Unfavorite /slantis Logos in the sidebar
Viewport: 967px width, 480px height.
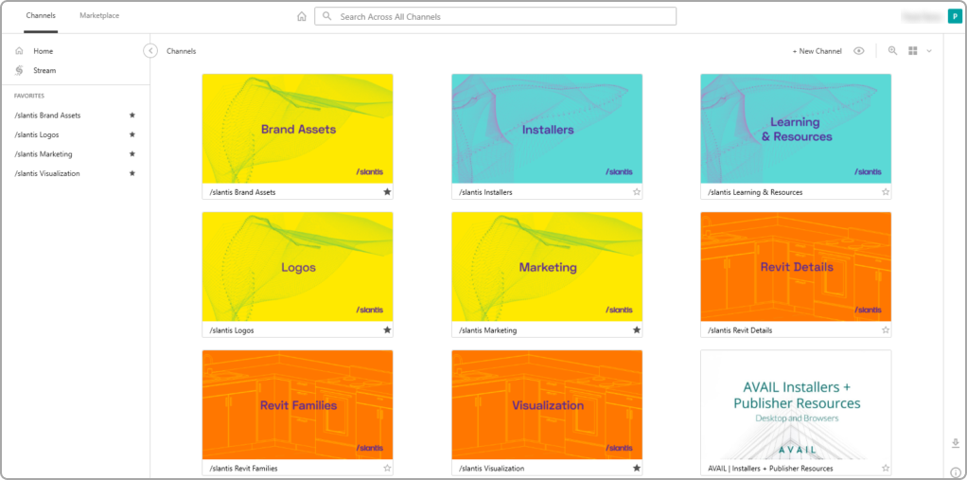[x=132, y=134]
